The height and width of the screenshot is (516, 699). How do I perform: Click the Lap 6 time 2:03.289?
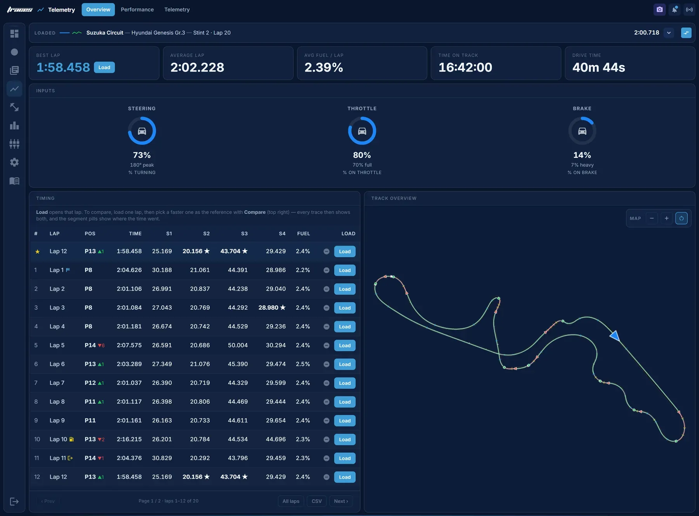click(129, 364)
